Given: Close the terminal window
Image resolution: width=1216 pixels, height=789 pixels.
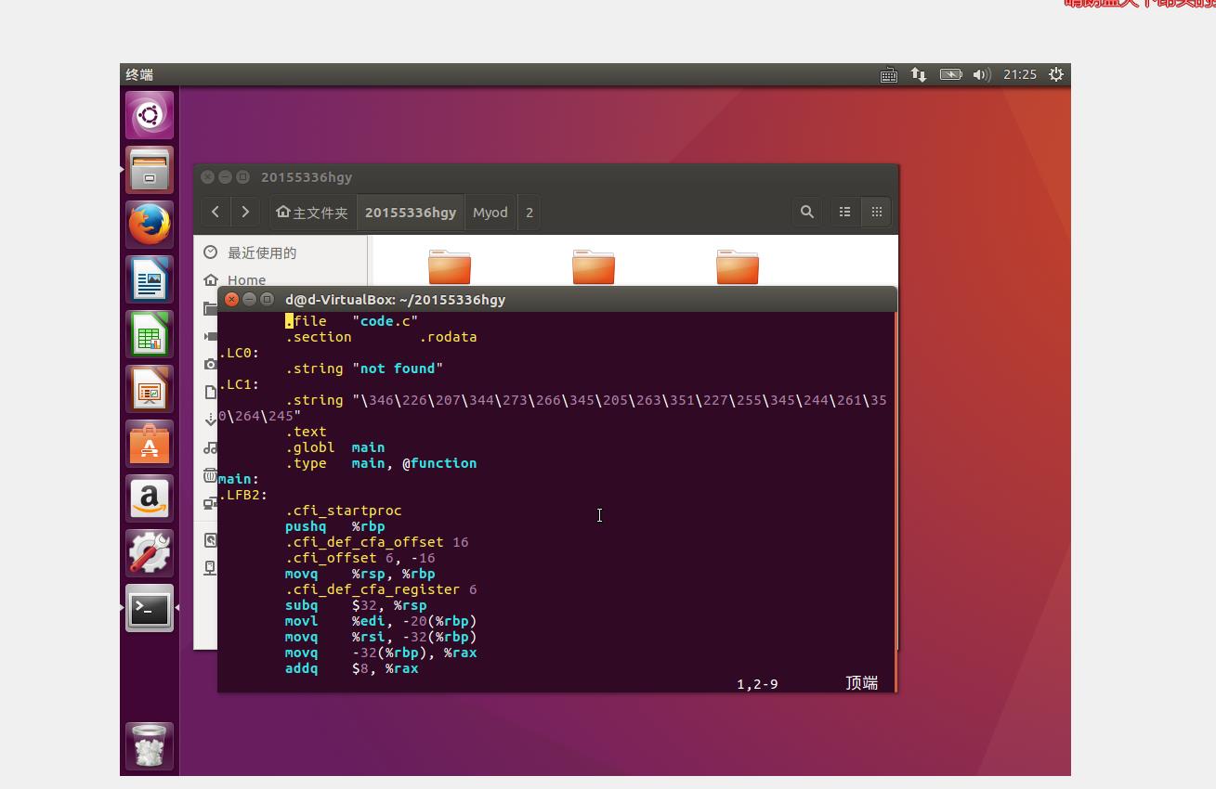Looking at the screenshot, I should click(232, 299).
